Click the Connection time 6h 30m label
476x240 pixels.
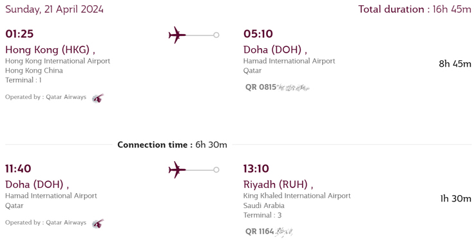172,145
